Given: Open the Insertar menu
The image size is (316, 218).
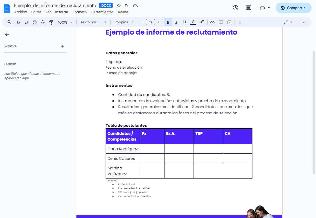Looking at the screenshot, I should pos(62,12).
